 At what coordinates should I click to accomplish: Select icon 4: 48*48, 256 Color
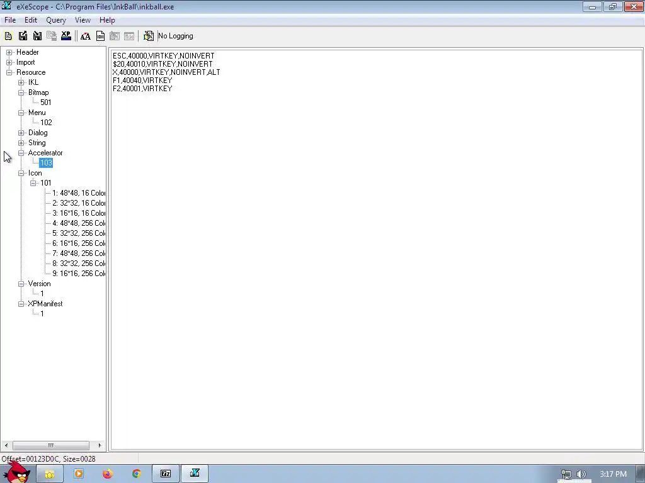79,223
